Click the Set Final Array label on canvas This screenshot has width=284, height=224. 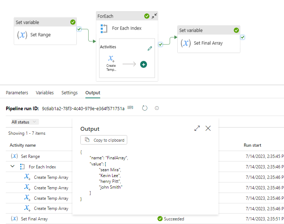208,43
